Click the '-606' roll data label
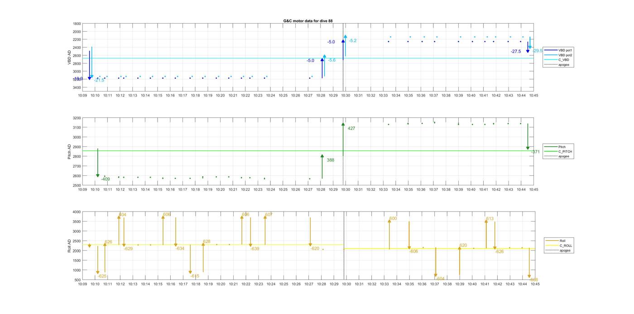This screenshot has height=314, width=634. tap(413, 251)
